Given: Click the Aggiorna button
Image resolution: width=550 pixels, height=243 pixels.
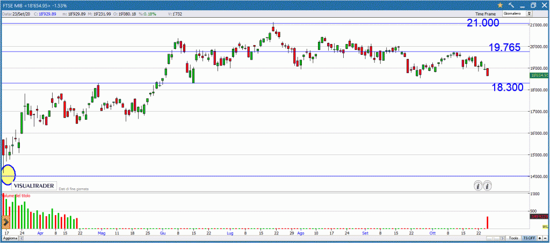Looking at the screenshot, I should pyautogui.click(x=10, y=238).
